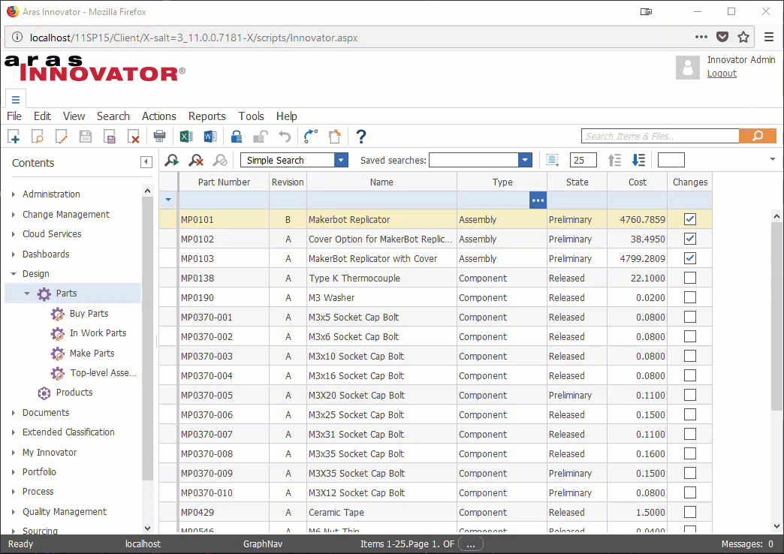Toggle Changes checkbox for MP0429

[690, 511]
